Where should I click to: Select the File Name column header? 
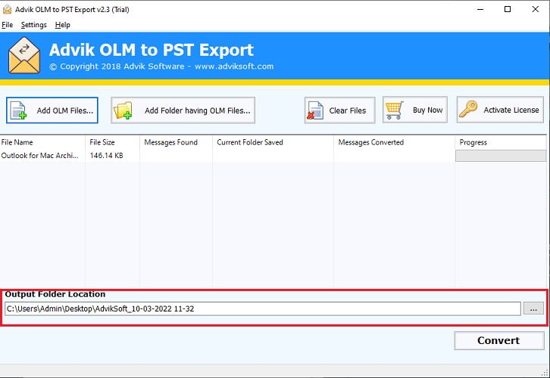(42, 142)
